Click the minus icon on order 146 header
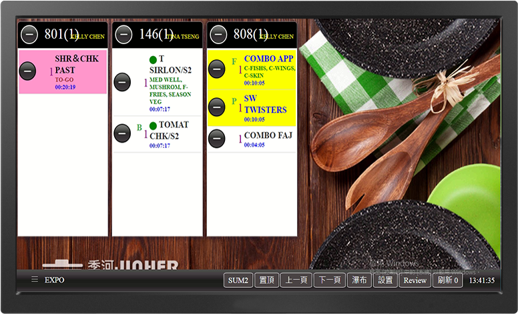The height and width of the screenshot is (314, 518). 124,35
